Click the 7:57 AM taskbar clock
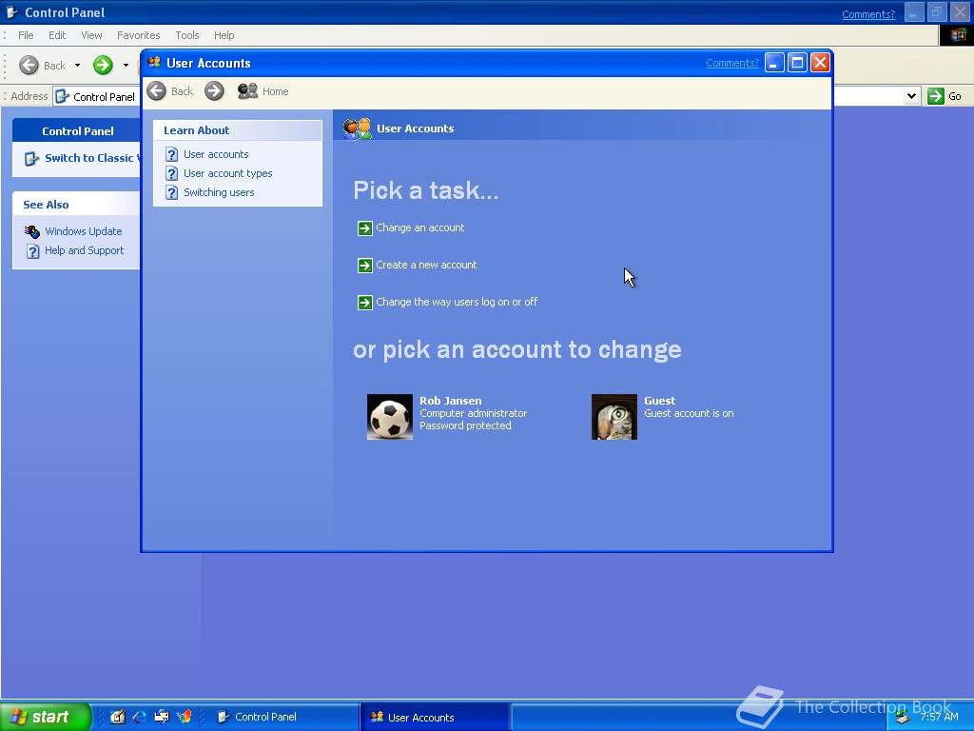The image size is (974, 731). tap(939, 717)
